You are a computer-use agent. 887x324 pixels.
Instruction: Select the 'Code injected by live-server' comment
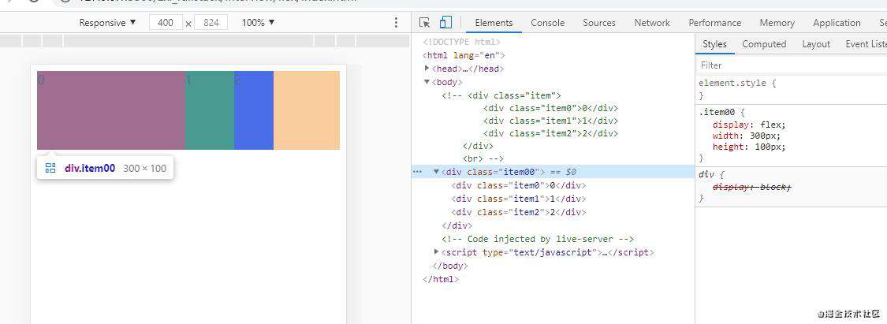(538, 239)
